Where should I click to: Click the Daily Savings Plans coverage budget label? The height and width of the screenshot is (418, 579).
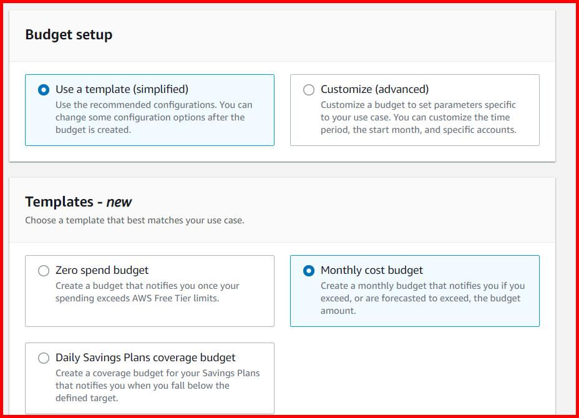[x=145, y=357]
